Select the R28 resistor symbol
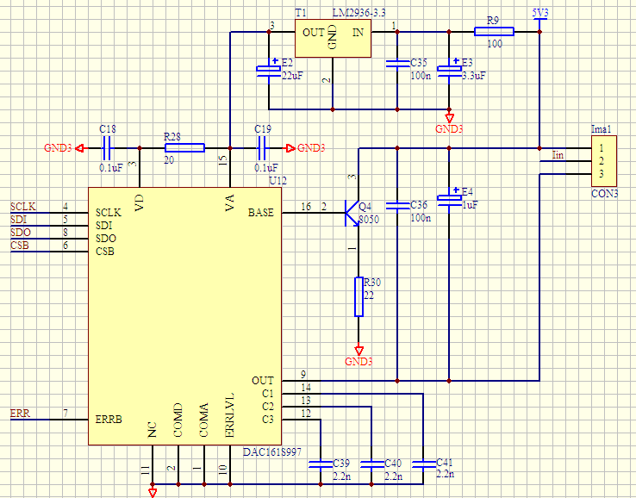This screenshot has width=636, height=498. pyautogui.click(x=184, y=148)
